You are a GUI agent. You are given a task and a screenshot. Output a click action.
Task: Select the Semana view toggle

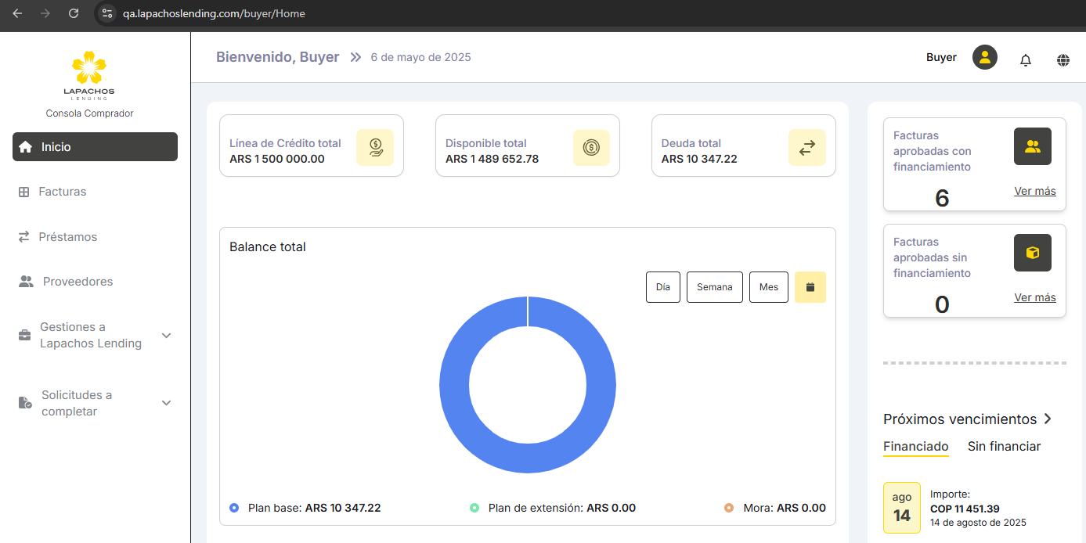tap(714, 287)
